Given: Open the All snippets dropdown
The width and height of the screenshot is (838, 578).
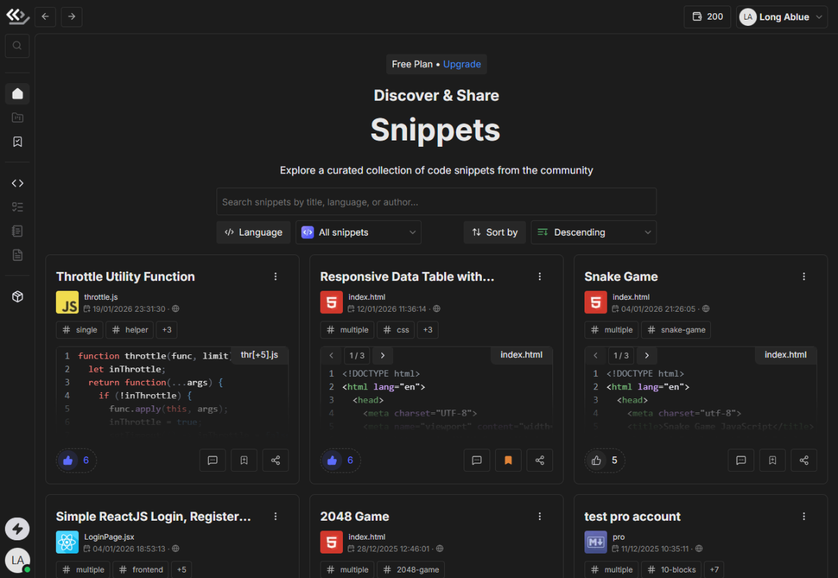Looking at the screenshot, I should pos(358,233).
